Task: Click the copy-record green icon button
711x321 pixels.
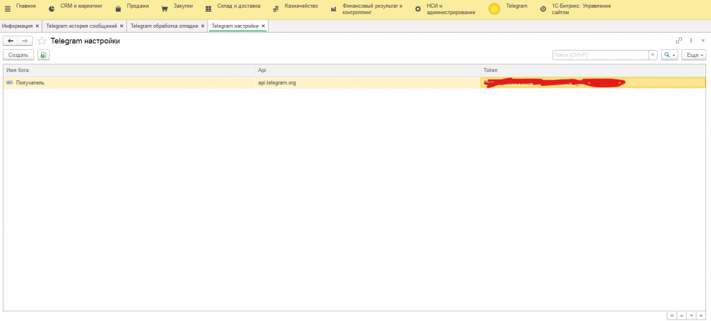Action: point(44,55)
